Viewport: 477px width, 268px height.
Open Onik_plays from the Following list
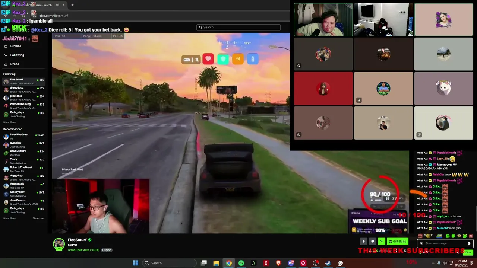24,114
